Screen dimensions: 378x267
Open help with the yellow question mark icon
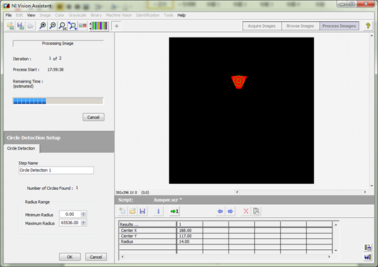click(368, 26)
